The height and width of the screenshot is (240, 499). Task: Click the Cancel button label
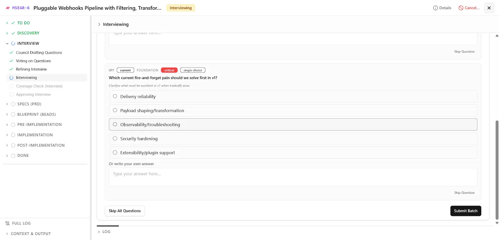click(472, 8)
